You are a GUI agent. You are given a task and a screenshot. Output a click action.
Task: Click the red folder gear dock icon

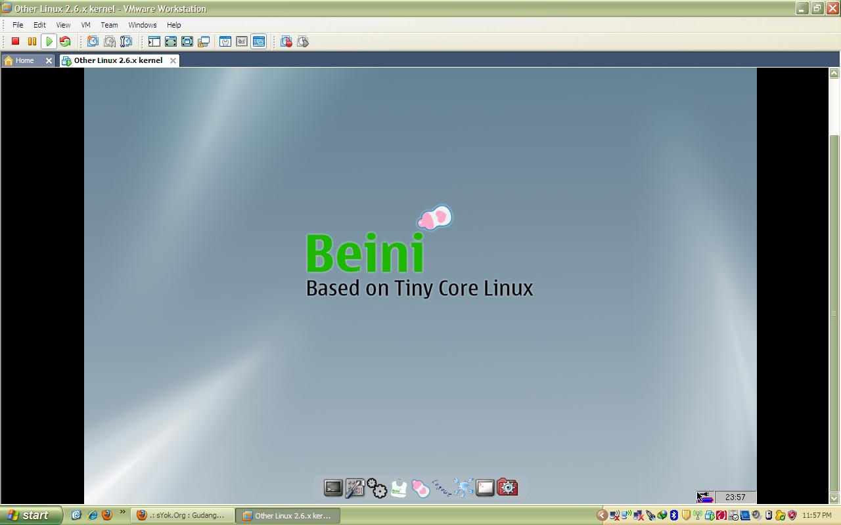tap(507, 487)
